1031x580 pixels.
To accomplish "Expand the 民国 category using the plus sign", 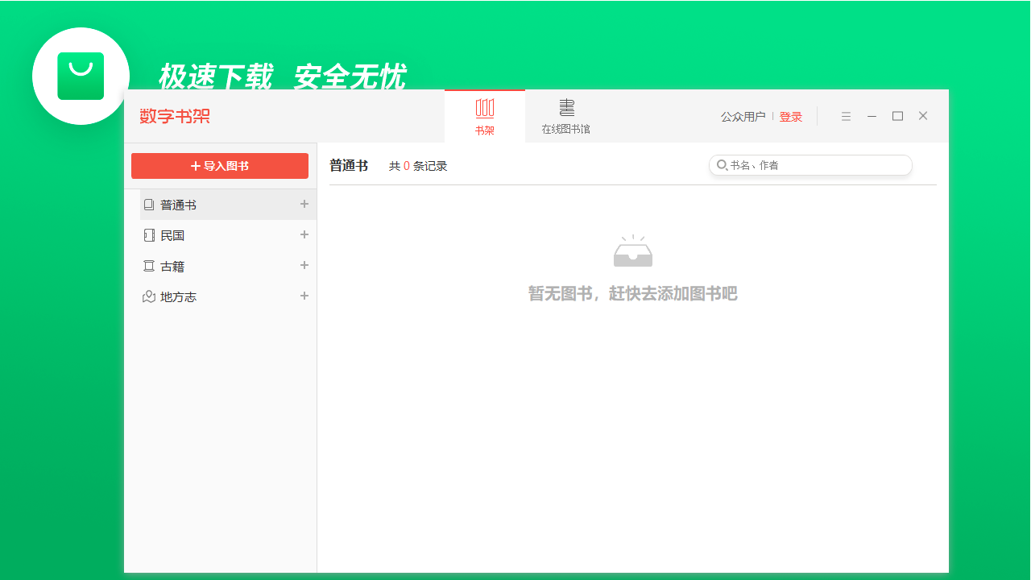I will (x=304, y=234).
